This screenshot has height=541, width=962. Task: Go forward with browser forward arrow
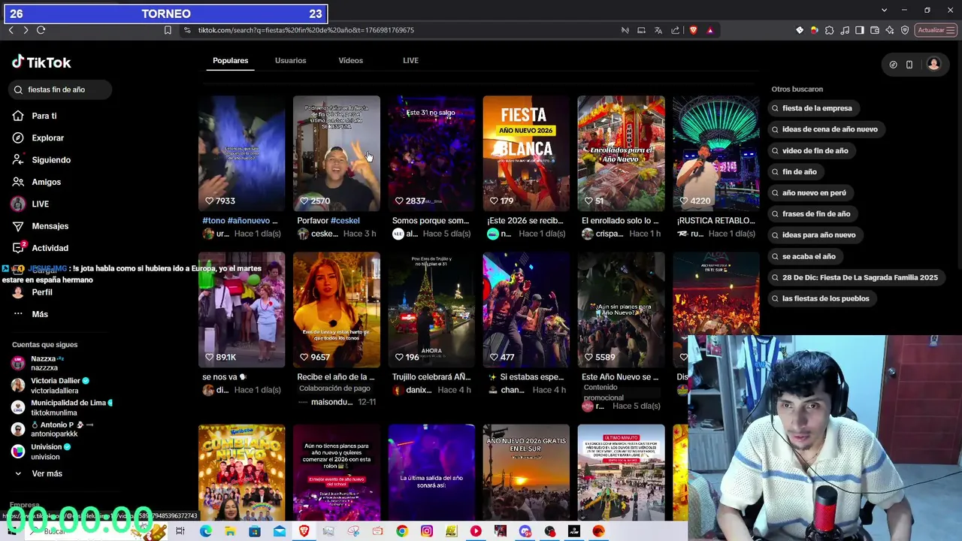coord(26,30)
